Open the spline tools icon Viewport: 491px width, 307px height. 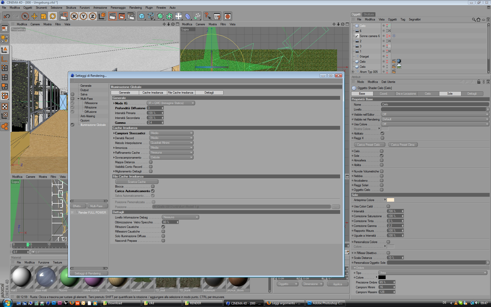coord(151,16)
